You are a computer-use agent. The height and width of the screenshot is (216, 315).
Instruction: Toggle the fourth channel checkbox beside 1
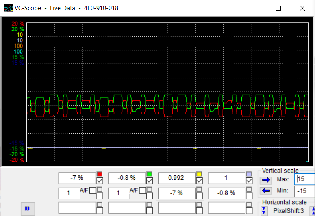249,181
